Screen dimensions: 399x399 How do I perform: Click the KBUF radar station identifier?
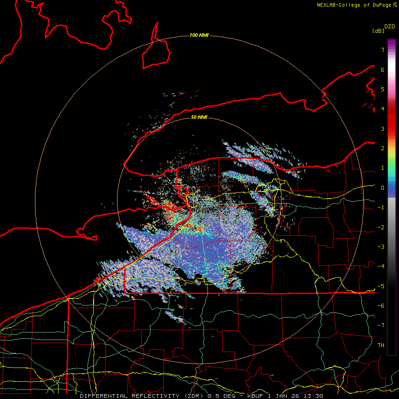255,396
